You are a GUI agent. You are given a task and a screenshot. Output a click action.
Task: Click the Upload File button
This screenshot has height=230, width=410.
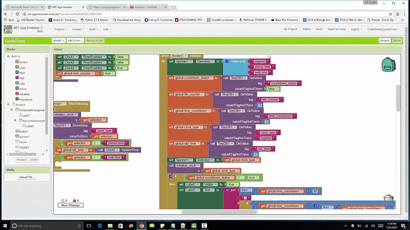click(x=27, y=177)
